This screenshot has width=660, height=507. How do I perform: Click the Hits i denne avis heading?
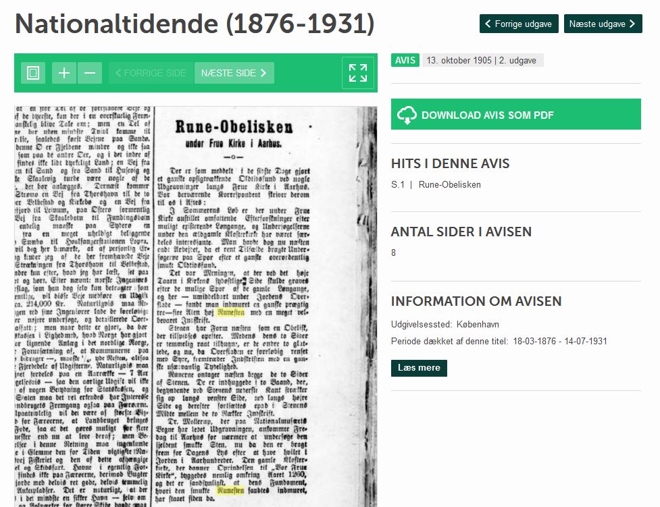coord(450,163)
